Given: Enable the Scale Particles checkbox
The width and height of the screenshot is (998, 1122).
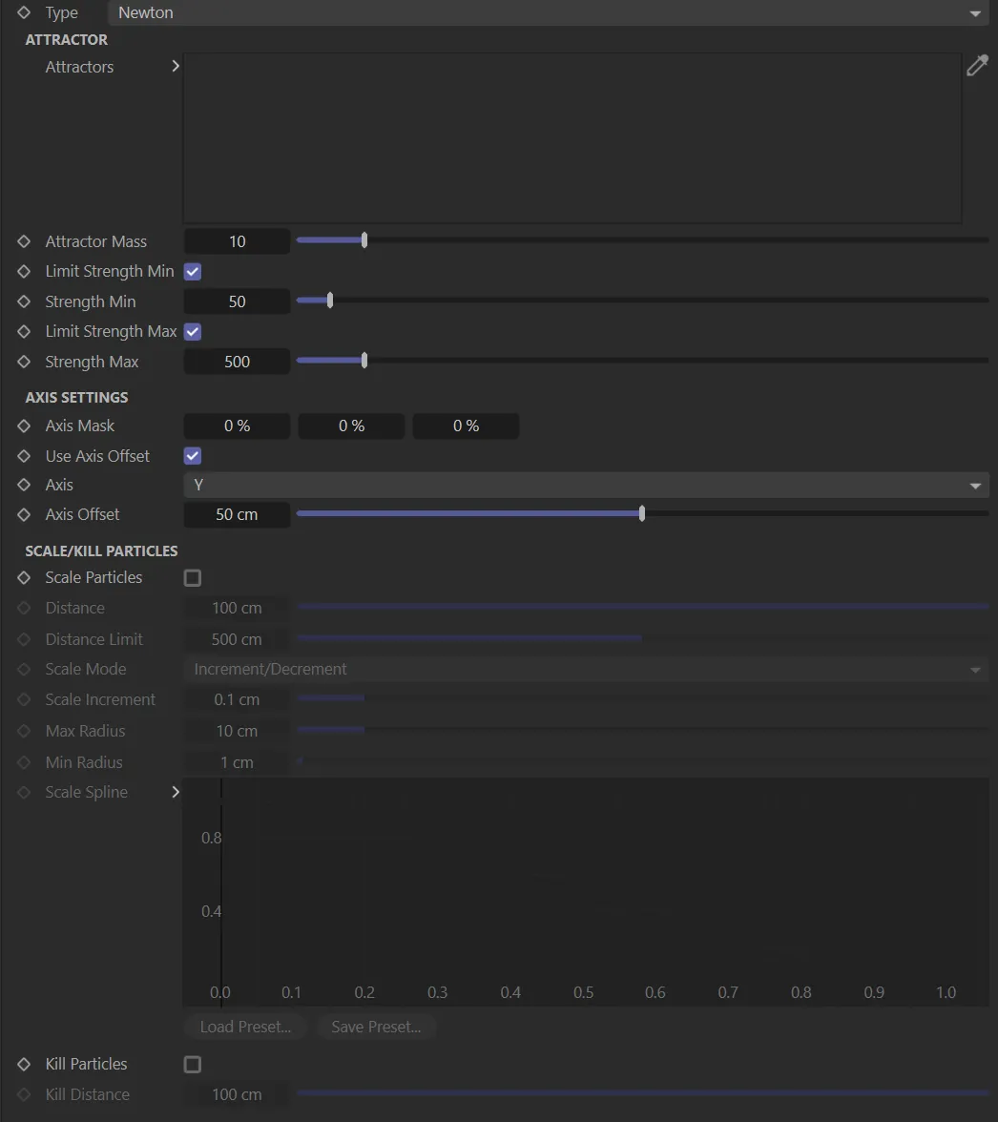Looking at the screenshot, I should click(193, 578).
